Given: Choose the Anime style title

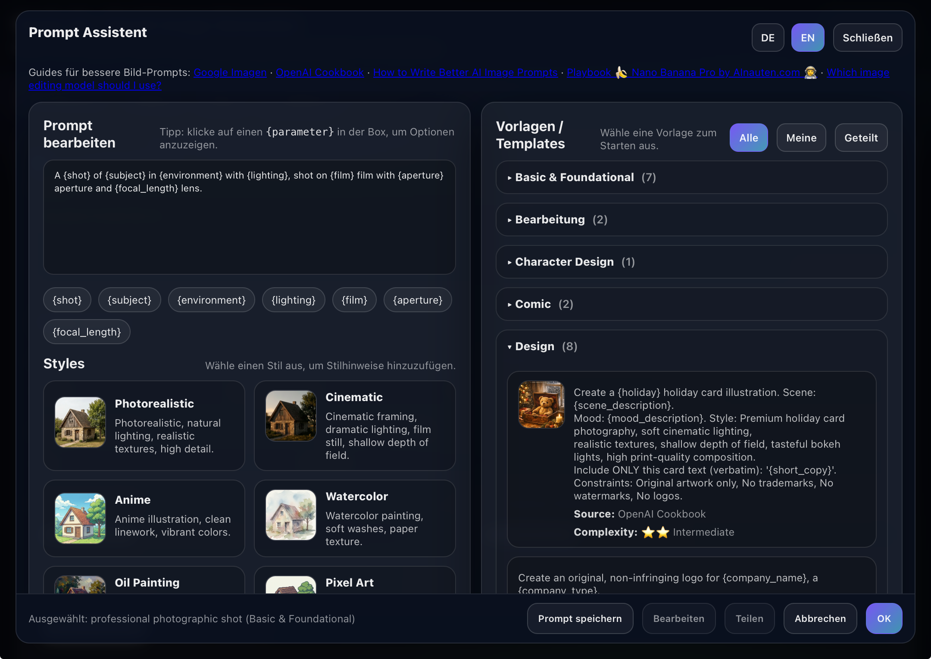Looking at the screenshot, I should pos(133,500).
